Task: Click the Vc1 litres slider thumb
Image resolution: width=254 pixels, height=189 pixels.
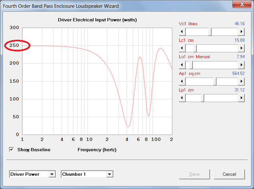Action: [210, 32]
